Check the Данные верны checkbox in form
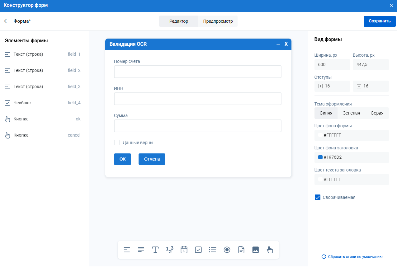Viewport: 397px width, 267px height. (x=117, y=143)
